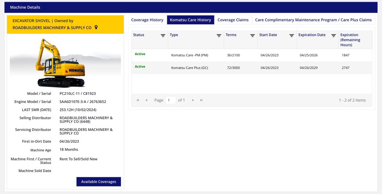Go to the first page of results

pyautogui.click(x=138, y=100)
